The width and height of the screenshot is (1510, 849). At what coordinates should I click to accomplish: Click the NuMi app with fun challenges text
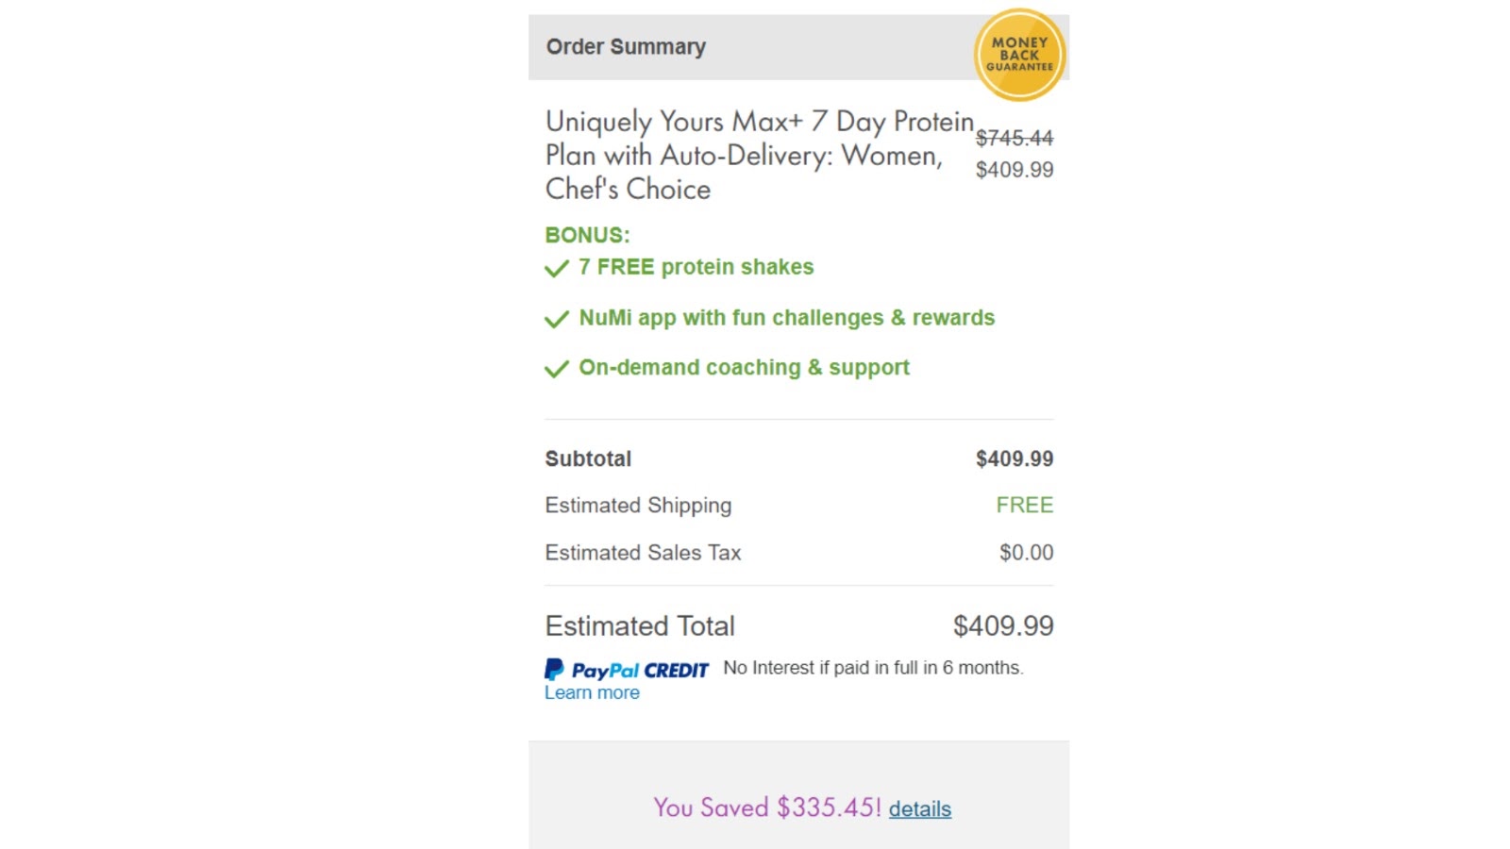pos(786,318)
